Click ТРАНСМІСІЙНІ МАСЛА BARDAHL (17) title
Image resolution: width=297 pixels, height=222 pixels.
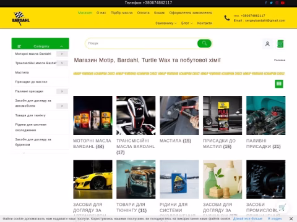tap(136, 147)
